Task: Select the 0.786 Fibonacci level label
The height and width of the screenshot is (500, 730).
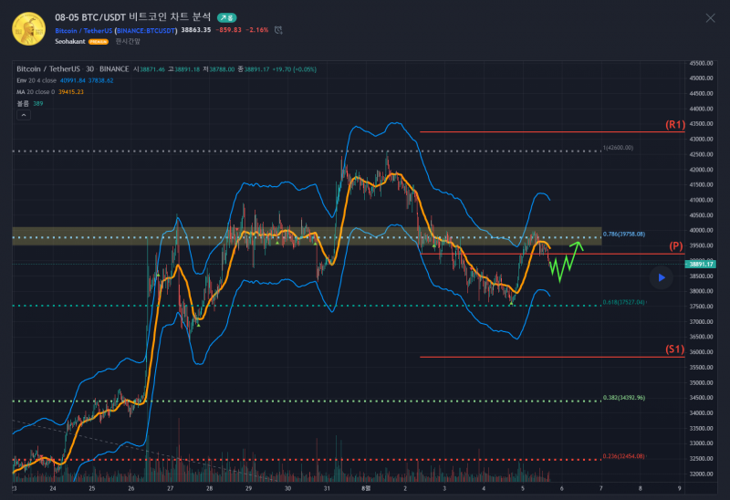Action: coord(624,234)
